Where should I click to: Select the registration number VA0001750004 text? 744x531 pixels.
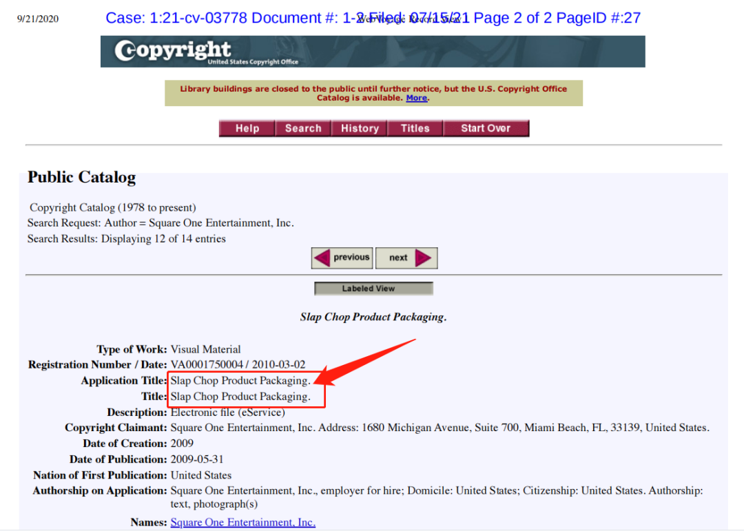click(207, 364)
